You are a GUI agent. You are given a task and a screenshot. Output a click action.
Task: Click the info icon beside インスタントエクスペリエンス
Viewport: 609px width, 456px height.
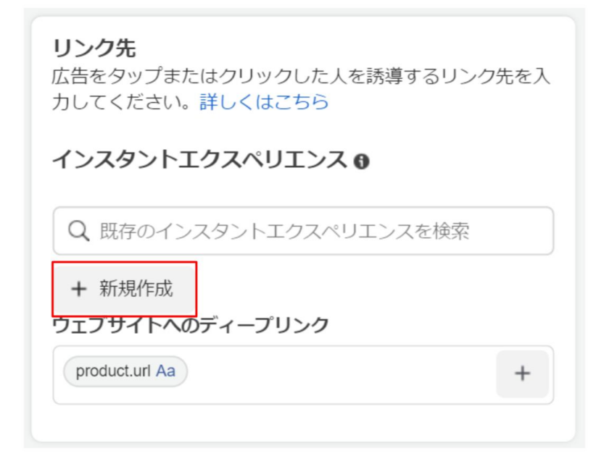[361, 161]
